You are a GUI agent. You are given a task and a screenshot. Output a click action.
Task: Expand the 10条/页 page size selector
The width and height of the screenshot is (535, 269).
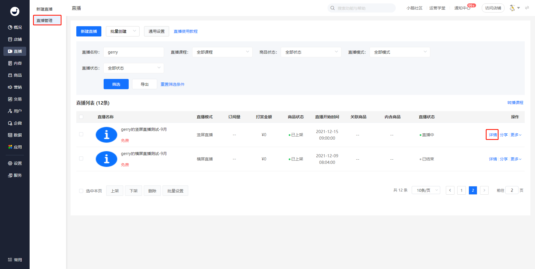(426, 190)
